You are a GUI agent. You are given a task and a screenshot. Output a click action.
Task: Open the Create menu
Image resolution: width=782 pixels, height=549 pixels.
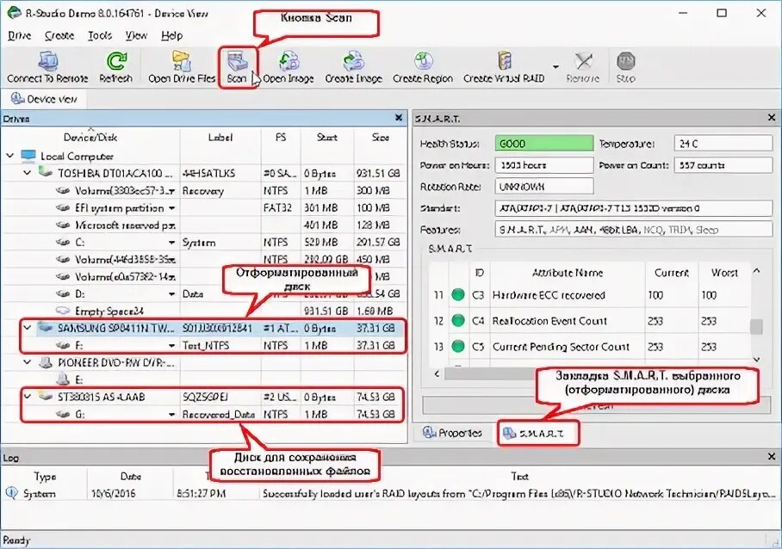pos(59,35)
